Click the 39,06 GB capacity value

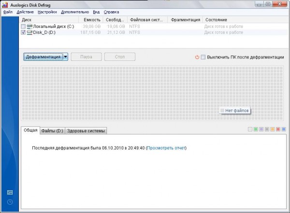pos(92,27)
